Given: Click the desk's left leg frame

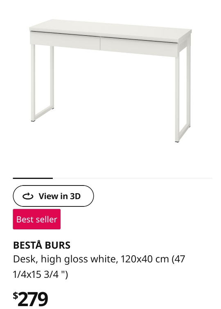Looking at the screenshot, I should [42, 83].
